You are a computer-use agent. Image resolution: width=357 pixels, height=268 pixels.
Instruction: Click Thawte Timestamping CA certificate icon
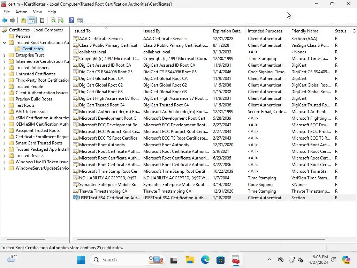(76, 191)
